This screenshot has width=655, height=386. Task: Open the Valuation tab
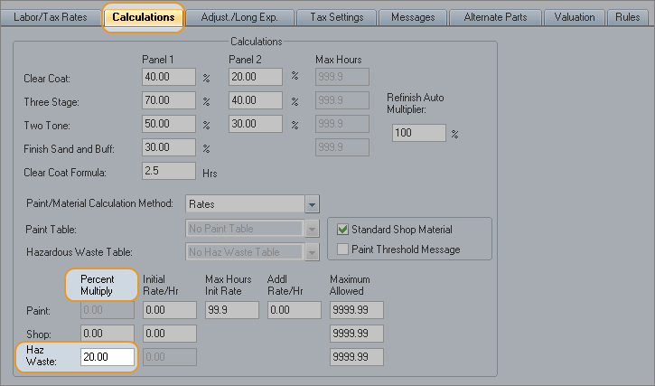[x=575, y=17]
